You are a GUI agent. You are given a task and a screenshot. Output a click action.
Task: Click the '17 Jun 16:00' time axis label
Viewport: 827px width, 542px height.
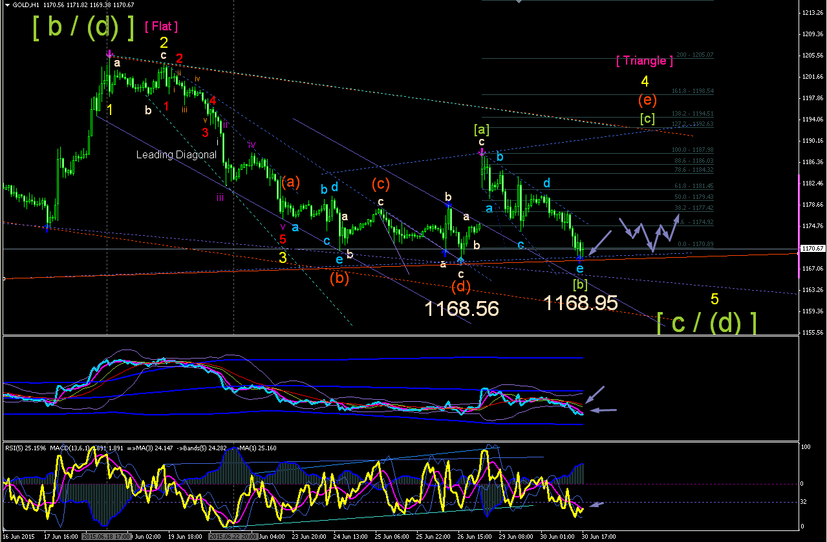pyautogui.click(x=61, y=537)
